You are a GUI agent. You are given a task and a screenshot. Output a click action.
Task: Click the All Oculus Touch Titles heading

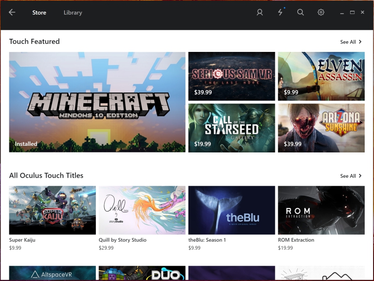tap(46, 175)
